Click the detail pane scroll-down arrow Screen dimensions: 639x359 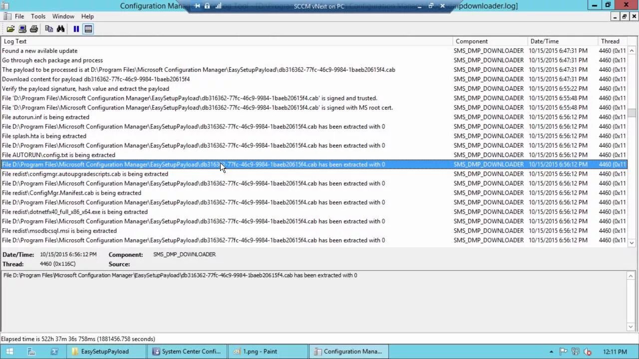coord(632,327)
